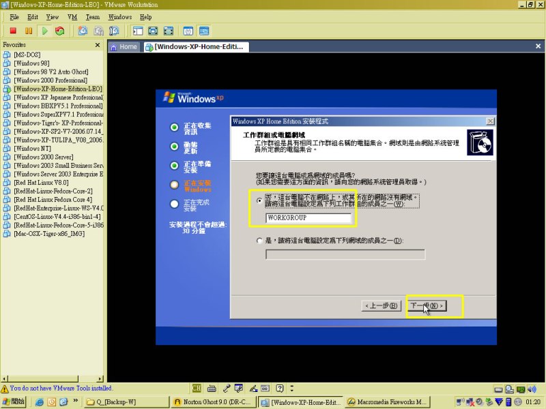Click the green network adapter device icon
This screenshot has width=546, height=409.
tap(521, 389)
